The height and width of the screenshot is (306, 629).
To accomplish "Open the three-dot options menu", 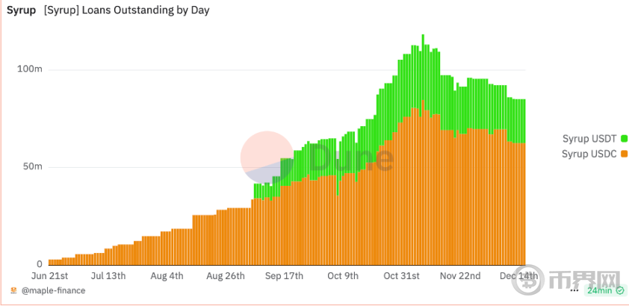I will click(x=574, y=290).
